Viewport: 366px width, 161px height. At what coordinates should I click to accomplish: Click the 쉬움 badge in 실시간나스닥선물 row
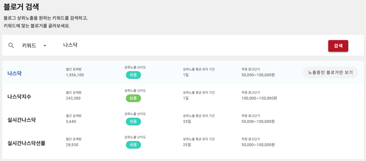pos(133,145)
